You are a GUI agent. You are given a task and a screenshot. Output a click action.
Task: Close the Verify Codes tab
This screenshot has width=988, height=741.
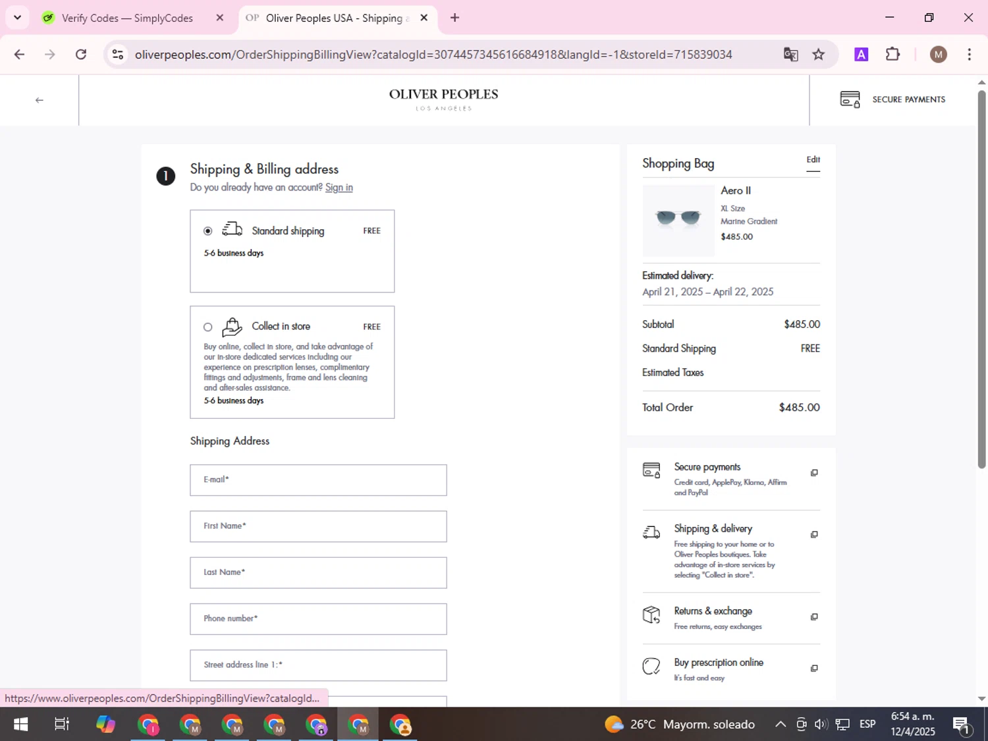point(220,18)
